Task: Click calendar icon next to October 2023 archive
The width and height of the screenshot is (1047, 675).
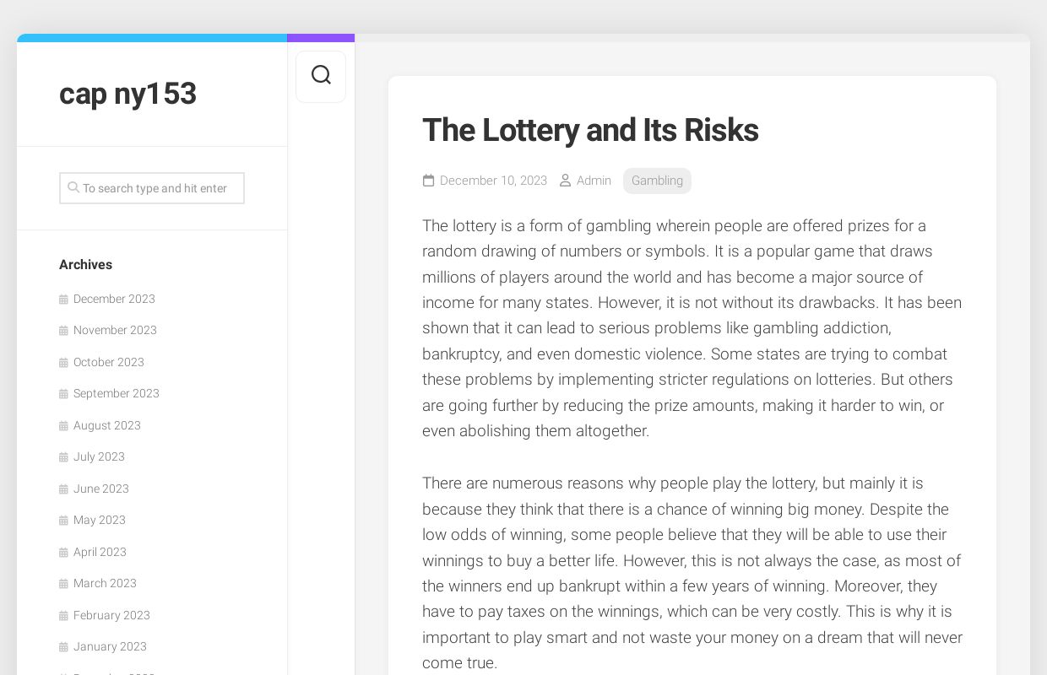Action: tap(63, 363)
